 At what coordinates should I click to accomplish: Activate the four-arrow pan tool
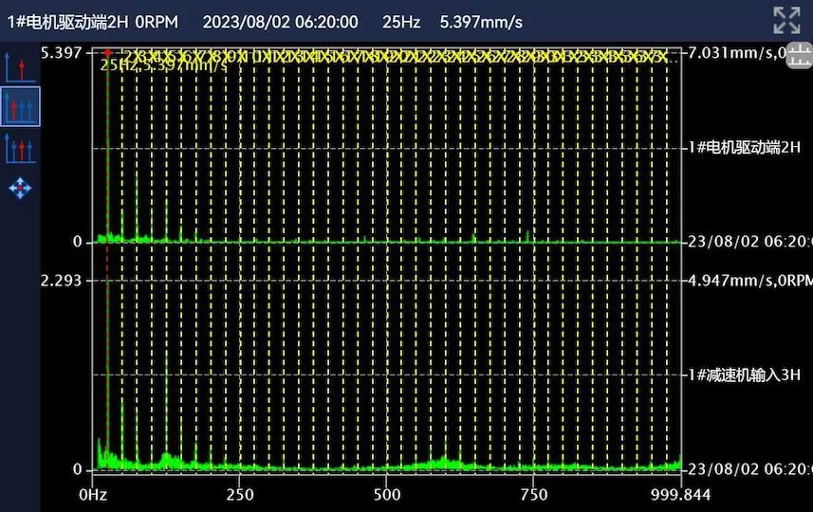point(20,188)
